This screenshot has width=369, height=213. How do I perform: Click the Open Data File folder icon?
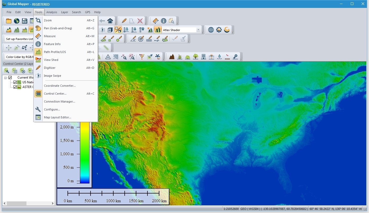9,21
